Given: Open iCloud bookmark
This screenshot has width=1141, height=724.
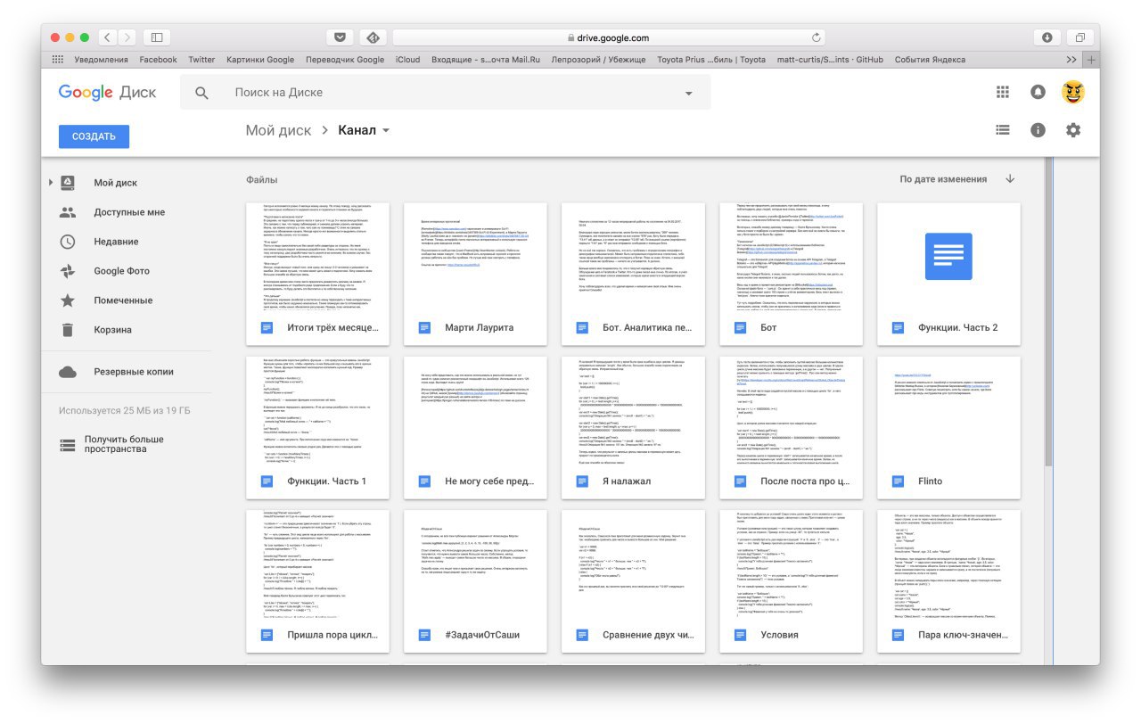Looking at the screenshot, I should tap(407, 60).
